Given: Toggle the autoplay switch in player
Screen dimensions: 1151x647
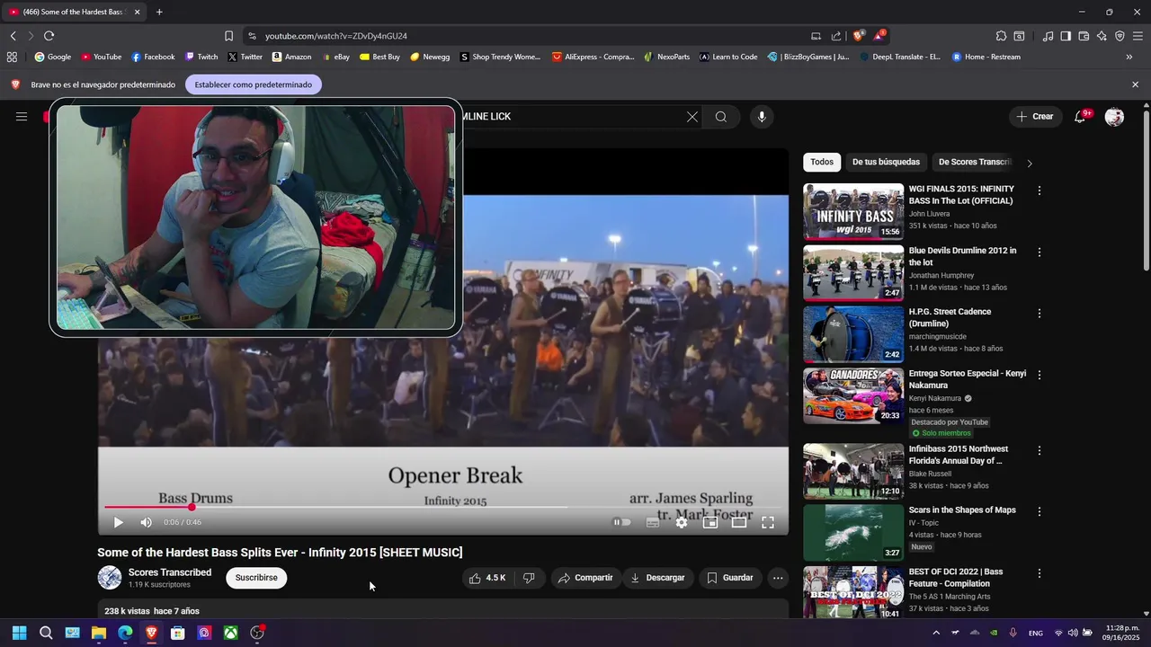Looking at the screenshot, I should pos(621,522).
